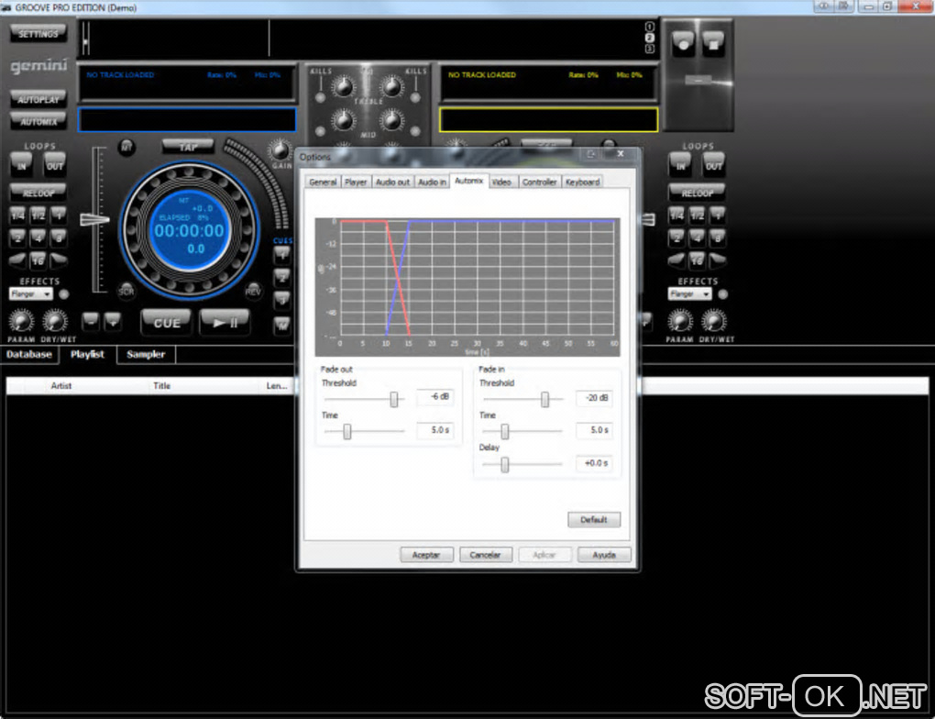
Task: Open the General tab in Options
Action: coord(323,182)
